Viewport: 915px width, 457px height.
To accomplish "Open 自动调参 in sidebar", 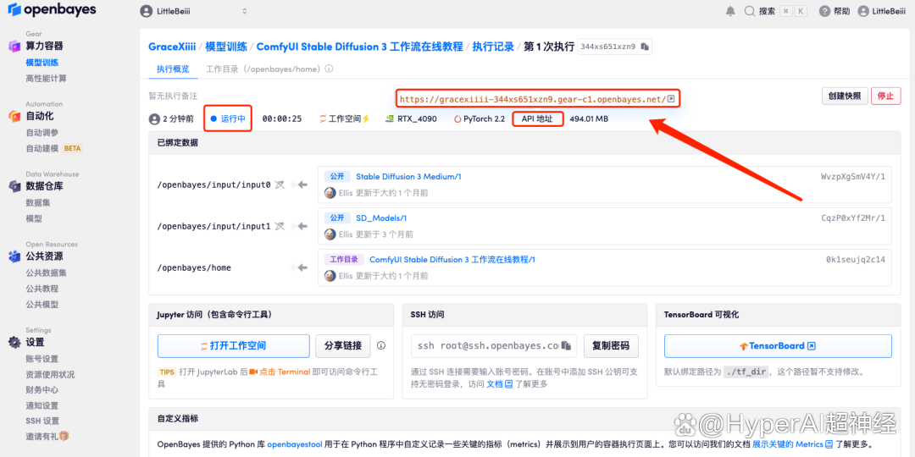I will pyautogui.click(x=42, y=132).
